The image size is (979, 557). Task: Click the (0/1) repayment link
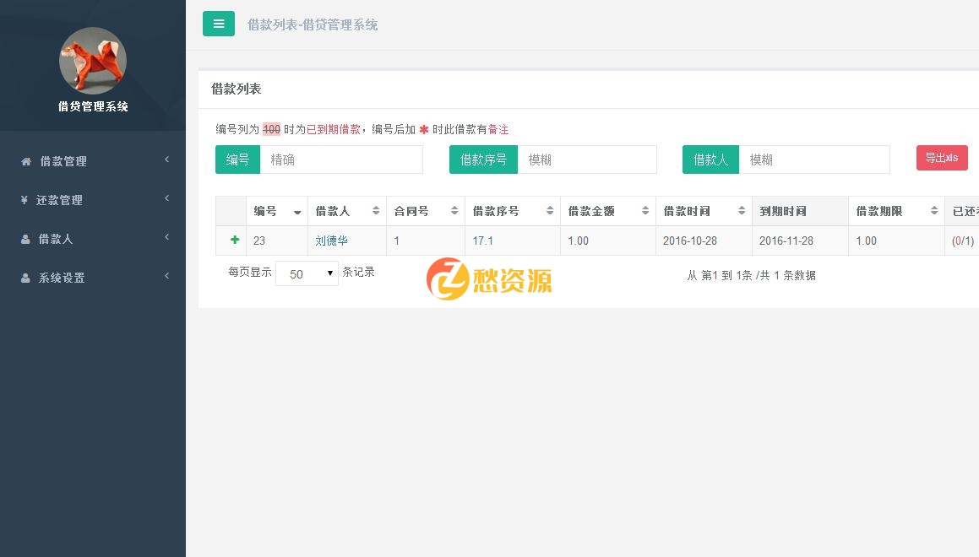pyautogui.click(x=962, y=241)
